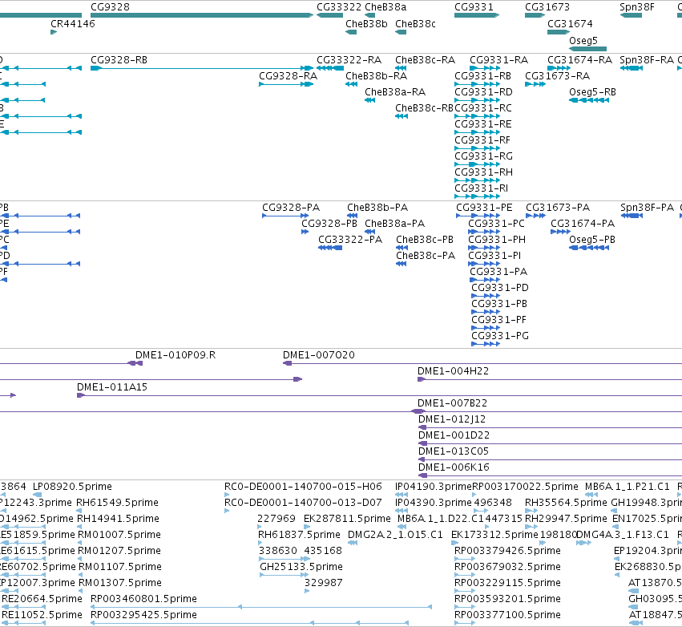Select protein CG9328-PA
This screenshot has height=627, width=682.
pyautogui.click(x=287, y=216)
